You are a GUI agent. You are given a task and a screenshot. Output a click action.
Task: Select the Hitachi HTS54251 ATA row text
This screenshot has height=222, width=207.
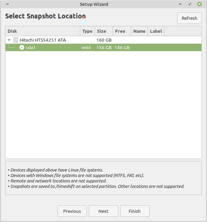point(43,40)
